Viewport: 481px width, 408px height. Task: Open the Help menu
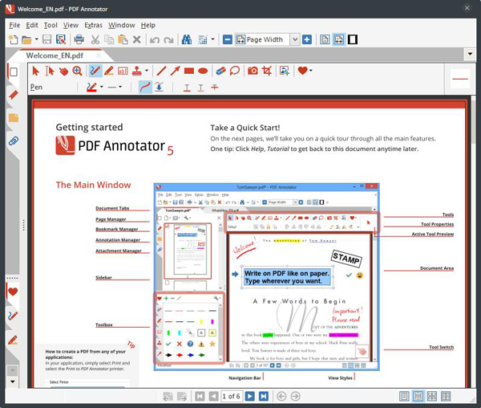tap(148, 25)
